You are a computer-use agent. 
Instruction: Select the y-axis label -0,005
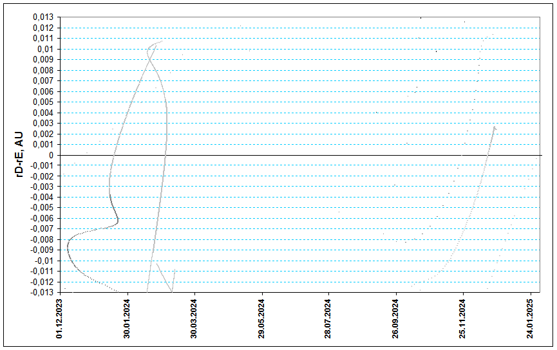pyautogui.click(x=42, y=207)
